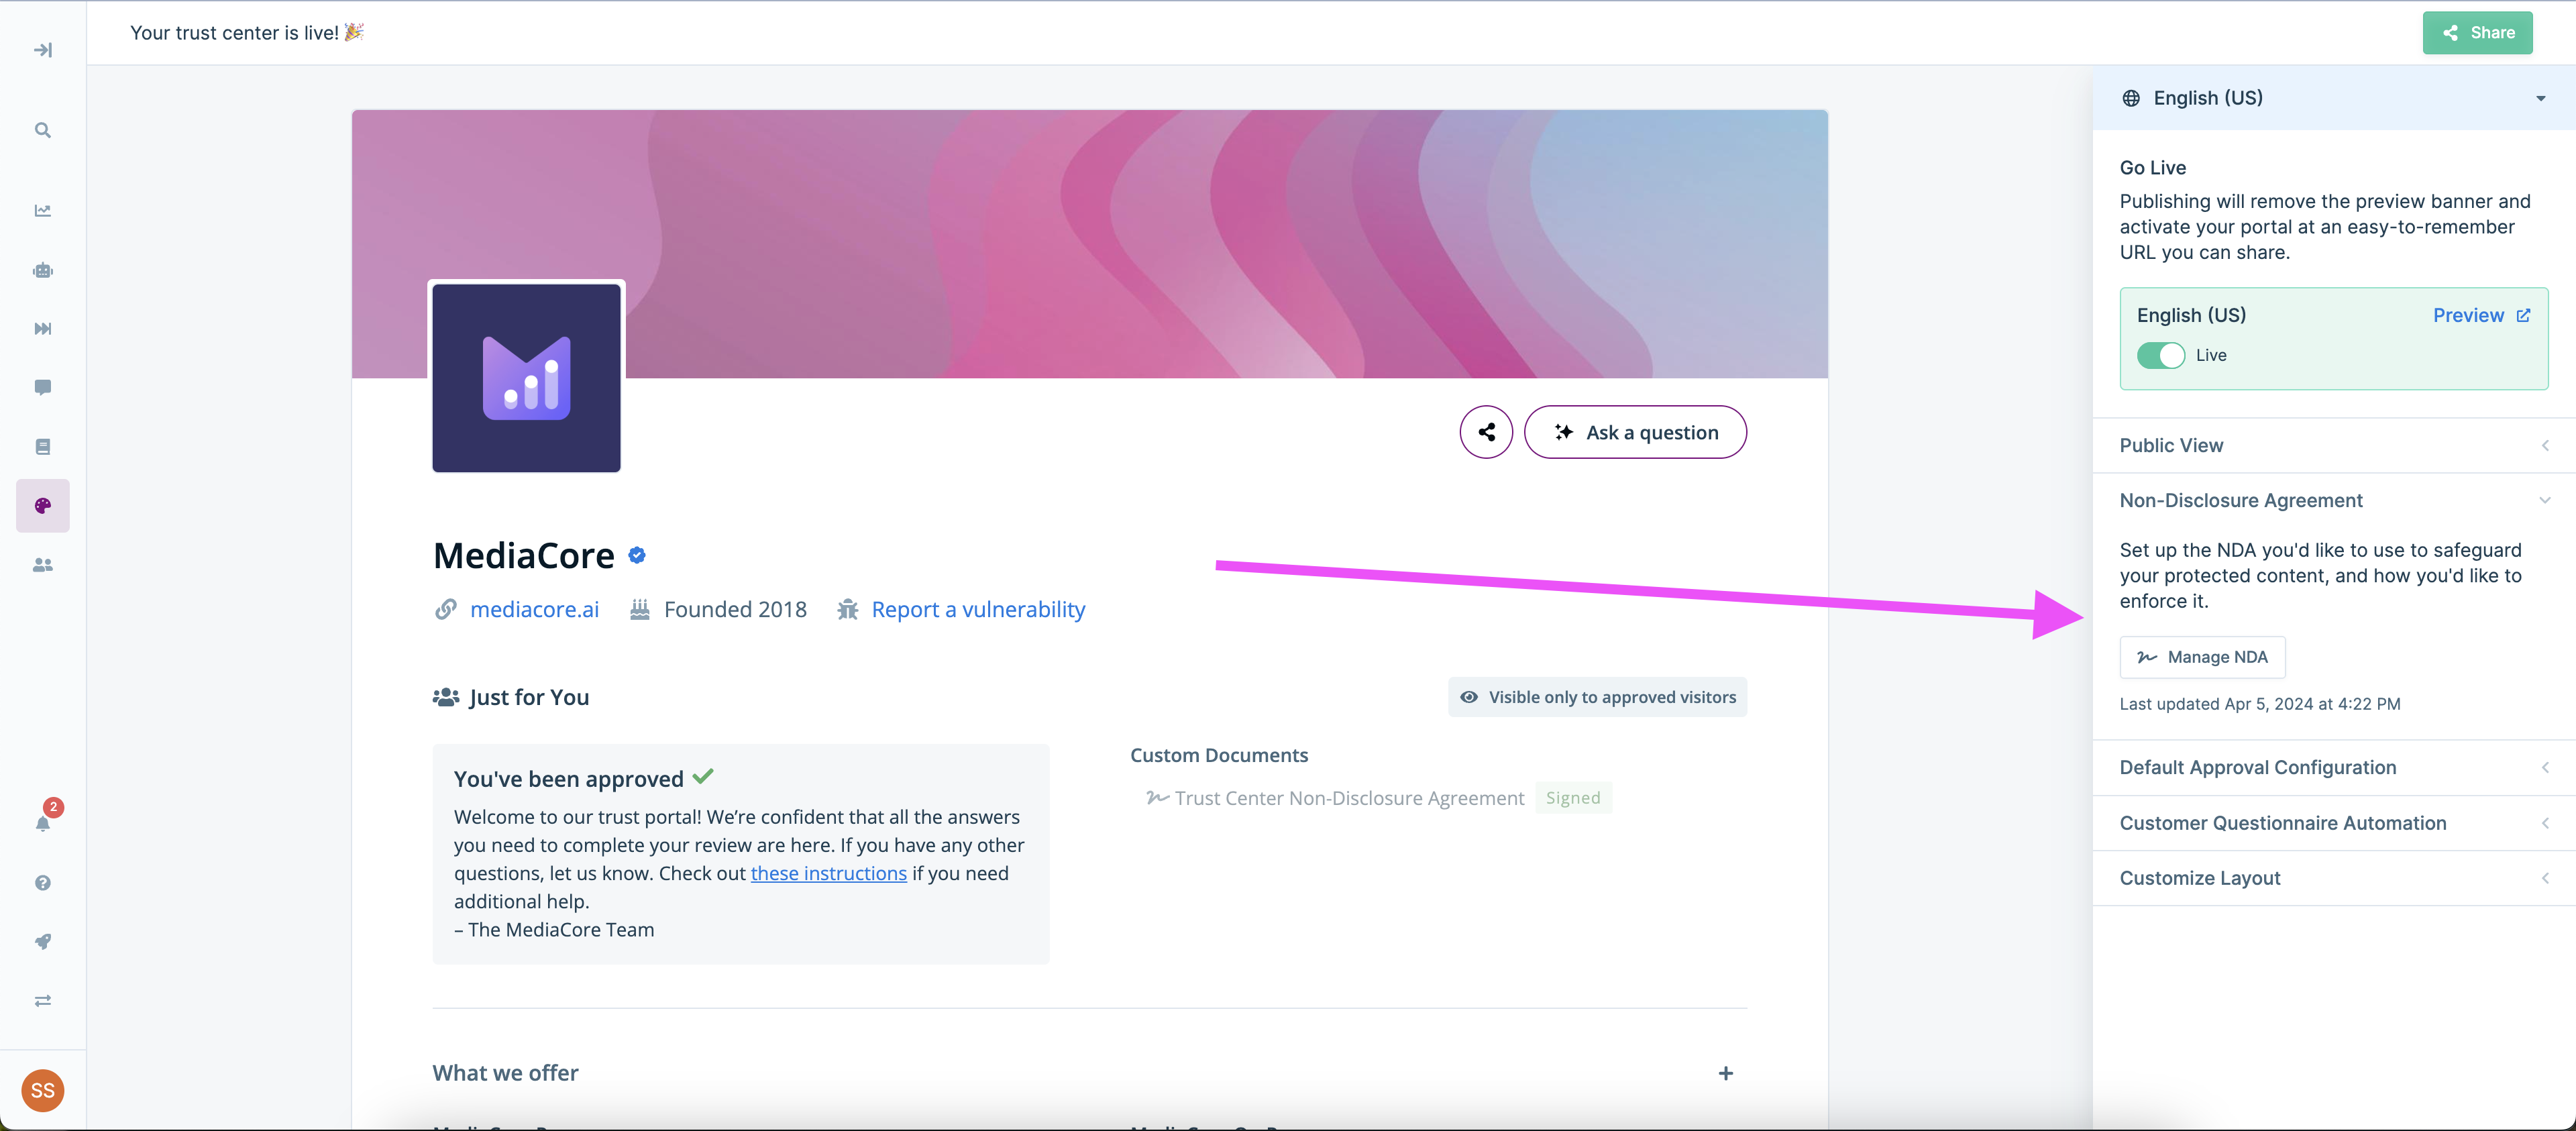2576x1131 pixels.
Task: Expand What we offer with plus icon
Action: click(x=1725, y=1073)
